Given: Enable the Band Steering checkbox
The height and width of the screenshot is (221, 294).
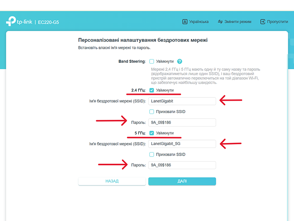Looking at the screenshot, I should tap(152, 62).
